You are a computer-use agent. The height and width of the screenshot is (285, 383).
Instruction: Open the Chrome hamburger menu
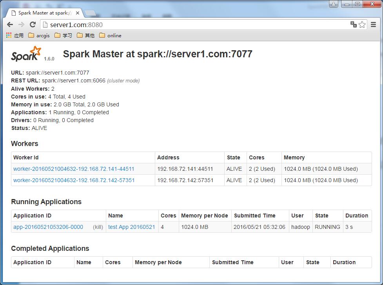coord(373,24)
